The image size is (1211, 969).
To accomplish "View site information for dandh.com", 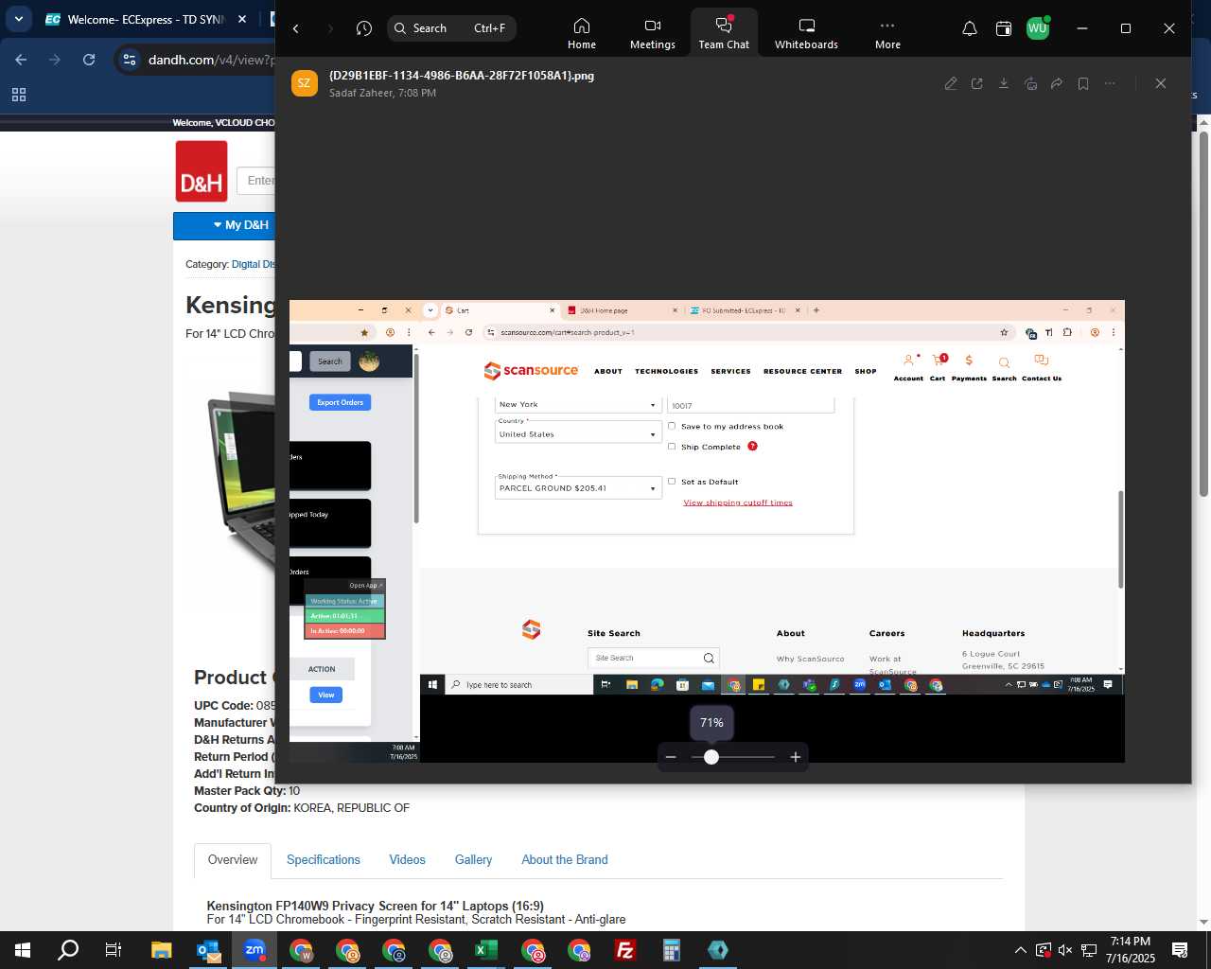I will pyautogui.click(x=130, y=60).
